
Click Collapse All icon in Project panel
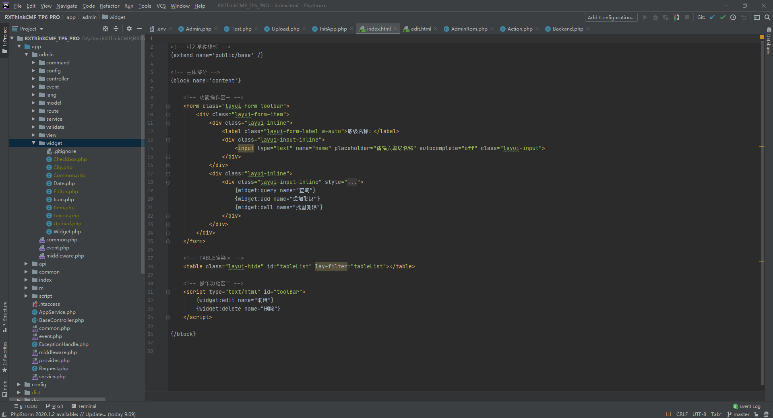pyautogui.click(x=116, y=29)
